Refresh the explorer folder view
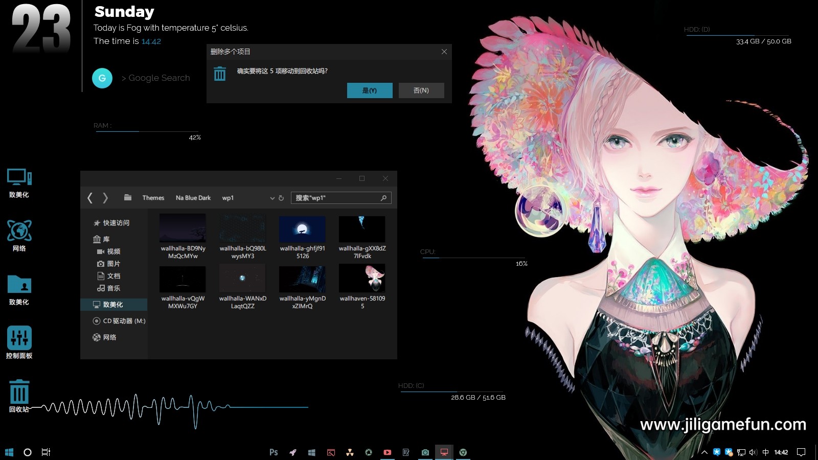The image size is (818, 460). (x=281, y=198)
